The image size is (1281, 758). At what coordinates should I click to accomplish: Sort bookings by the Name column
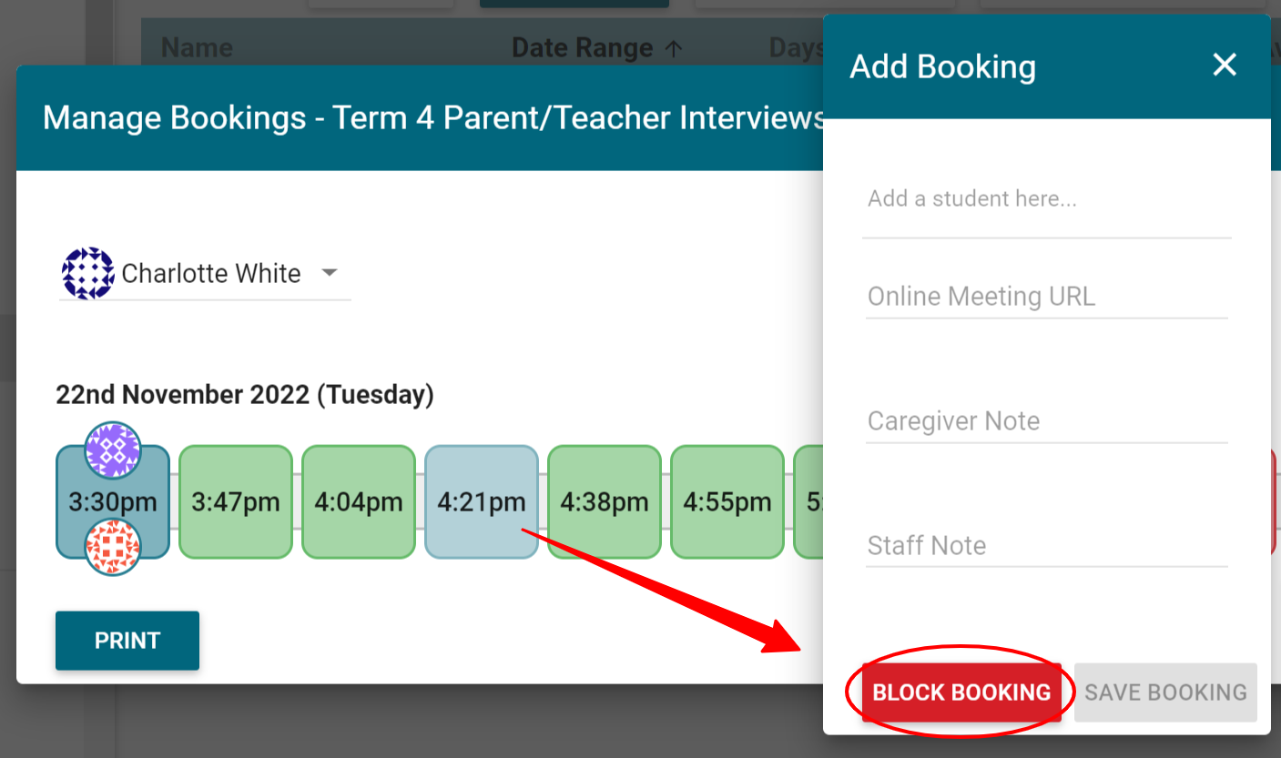click(x=197, y=46)
